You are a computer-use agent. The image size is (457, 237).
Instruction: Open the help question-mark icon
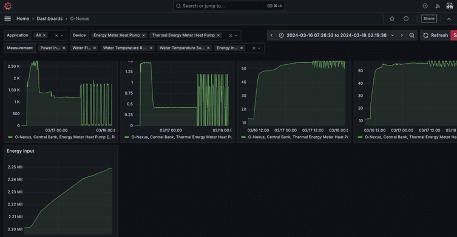point(425,6)
